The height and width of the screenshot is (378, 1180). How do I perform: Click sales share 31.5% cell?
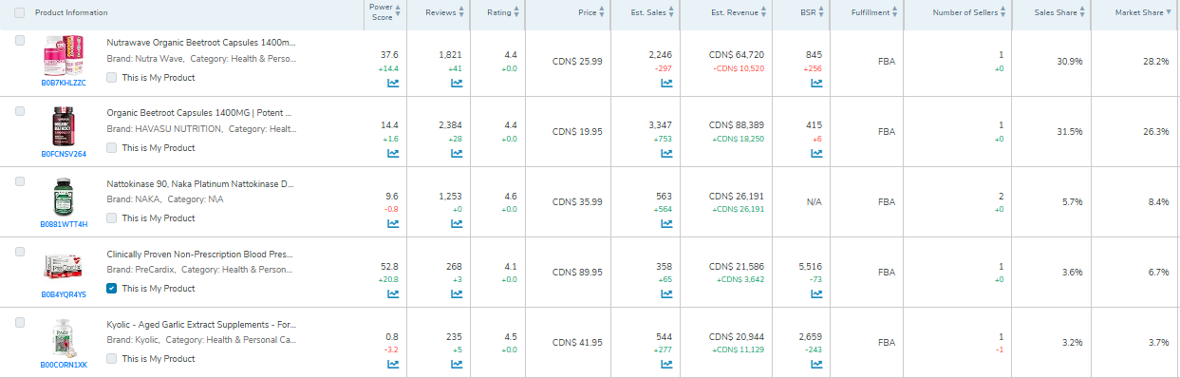tap(1070, 131)
